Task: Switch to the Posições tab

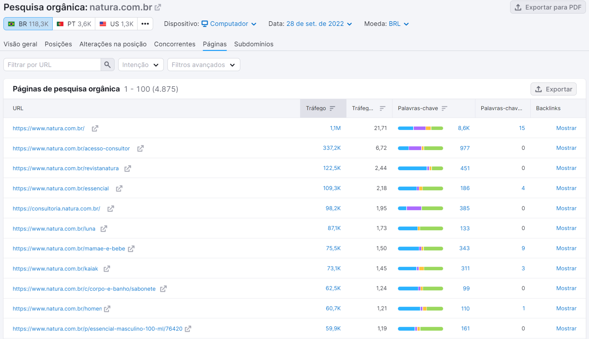Action: (x=58, y=44)
